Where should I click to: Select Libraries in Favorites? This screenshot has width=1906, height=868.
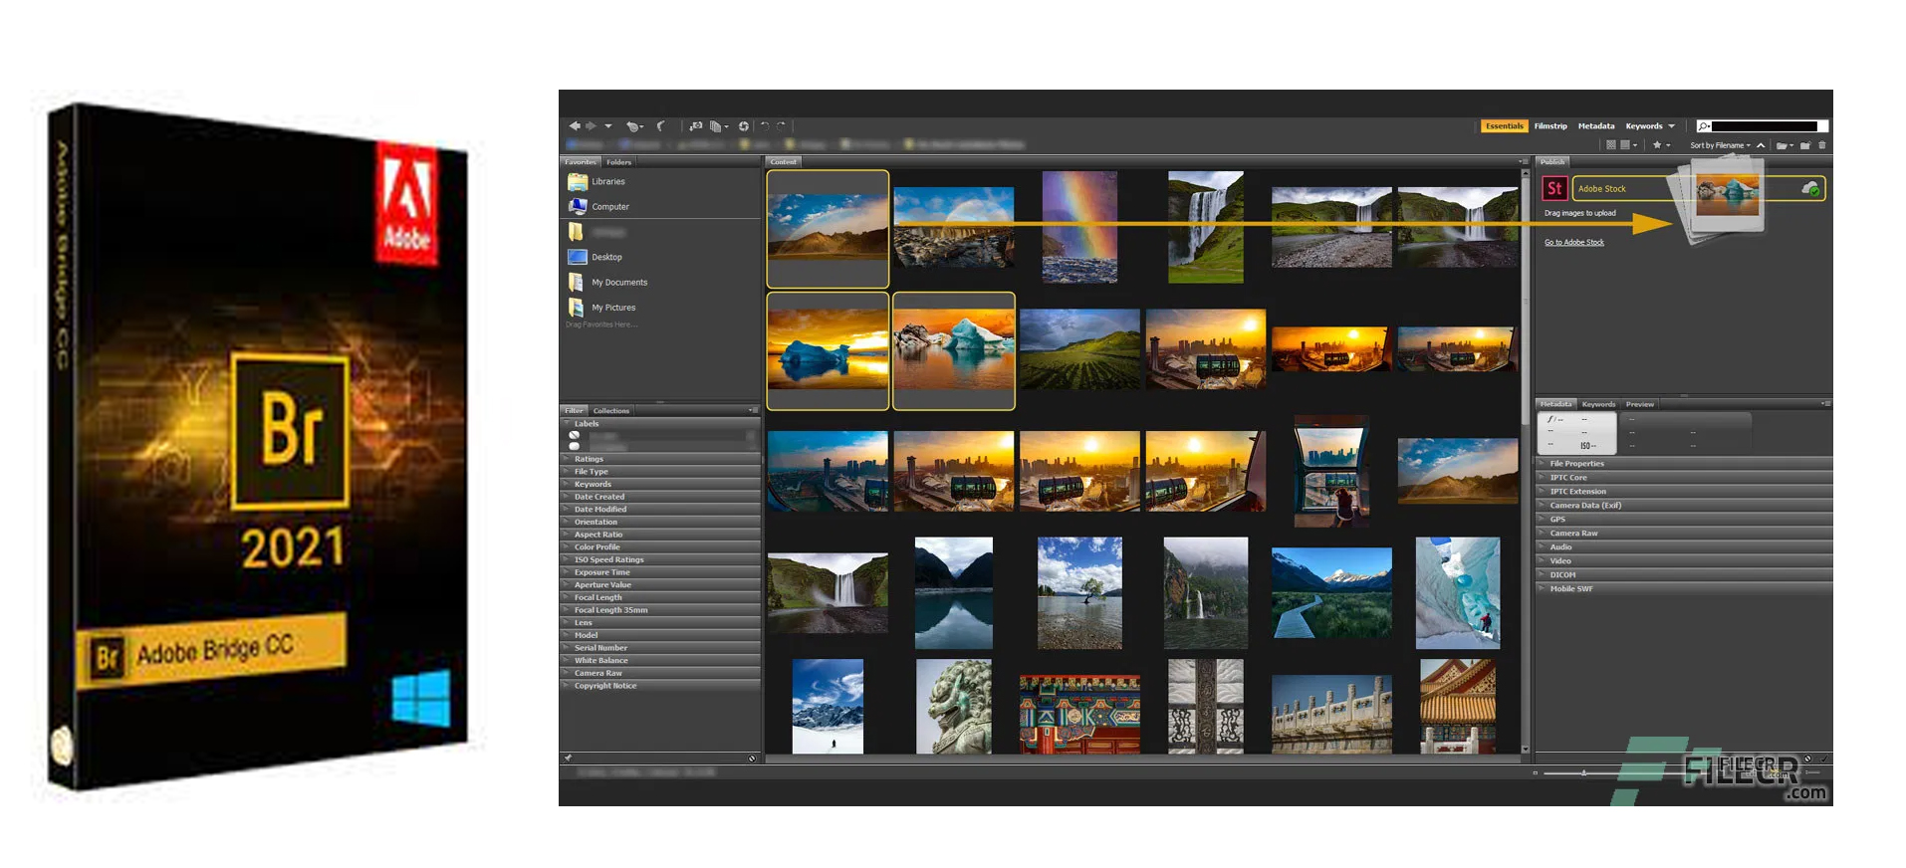pos(607,181)
